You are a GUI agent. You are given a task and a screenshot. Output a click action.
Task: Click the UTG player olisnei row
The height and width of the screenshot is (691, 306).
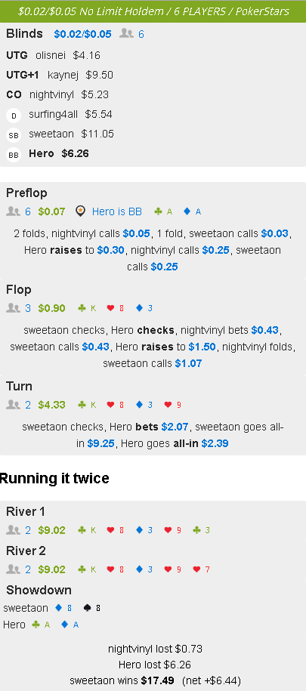pos(54,56)
